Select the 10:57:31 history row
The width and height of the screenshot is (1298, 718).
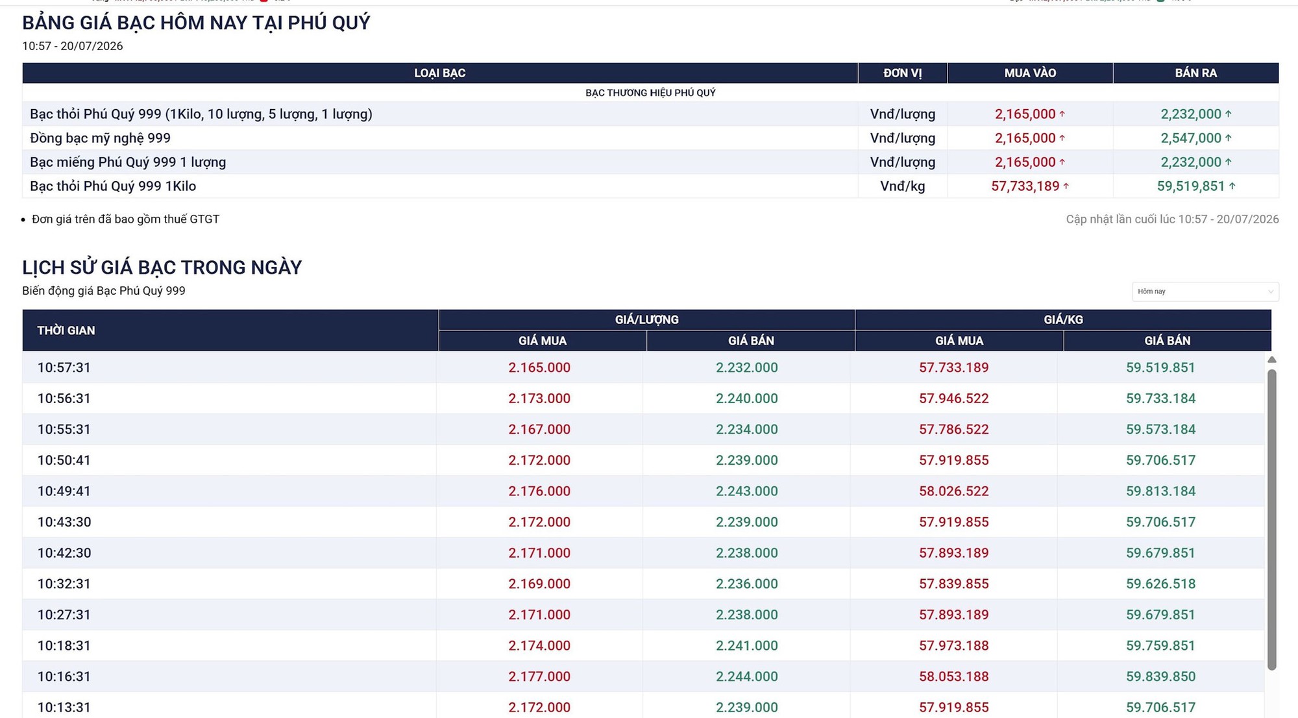click(643, 367)
